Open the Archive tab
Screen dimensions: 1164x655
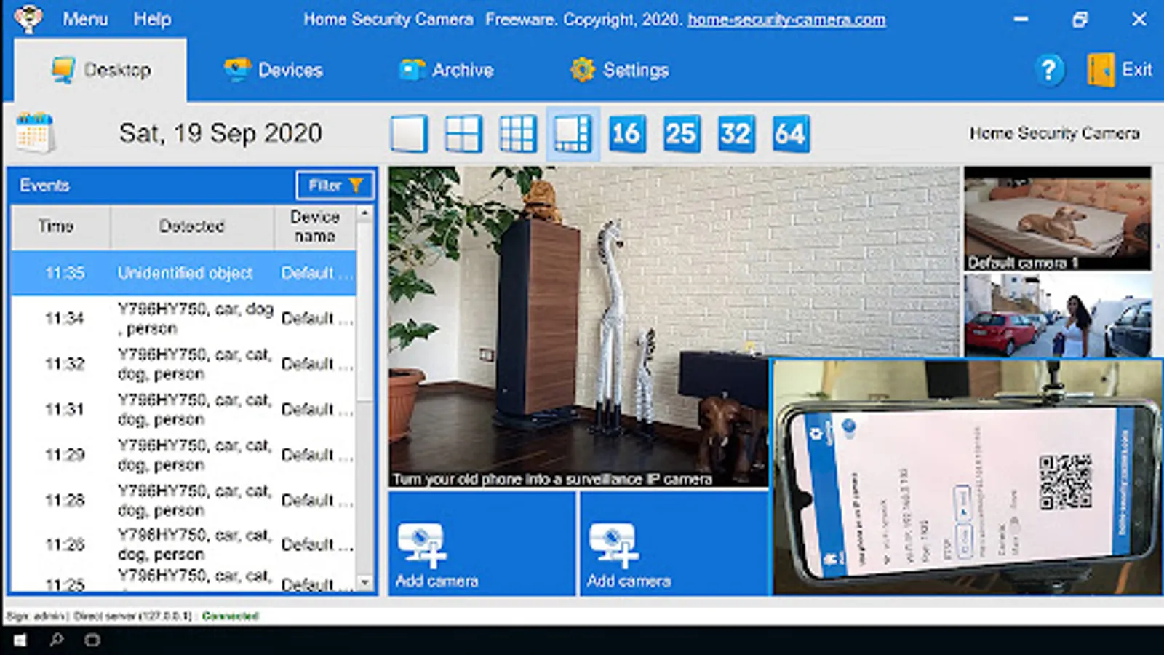[447, 71]
